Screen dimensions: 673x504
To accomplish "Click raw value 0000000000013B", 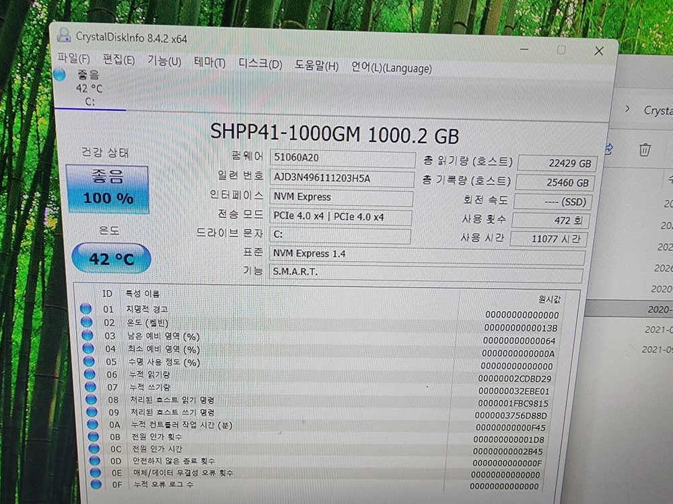I will tap(521, 328).
